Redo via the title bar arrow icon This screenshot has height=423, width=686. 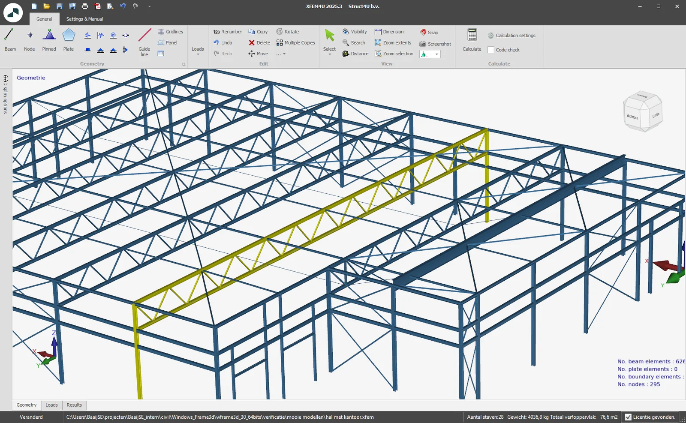pos(136,6)
